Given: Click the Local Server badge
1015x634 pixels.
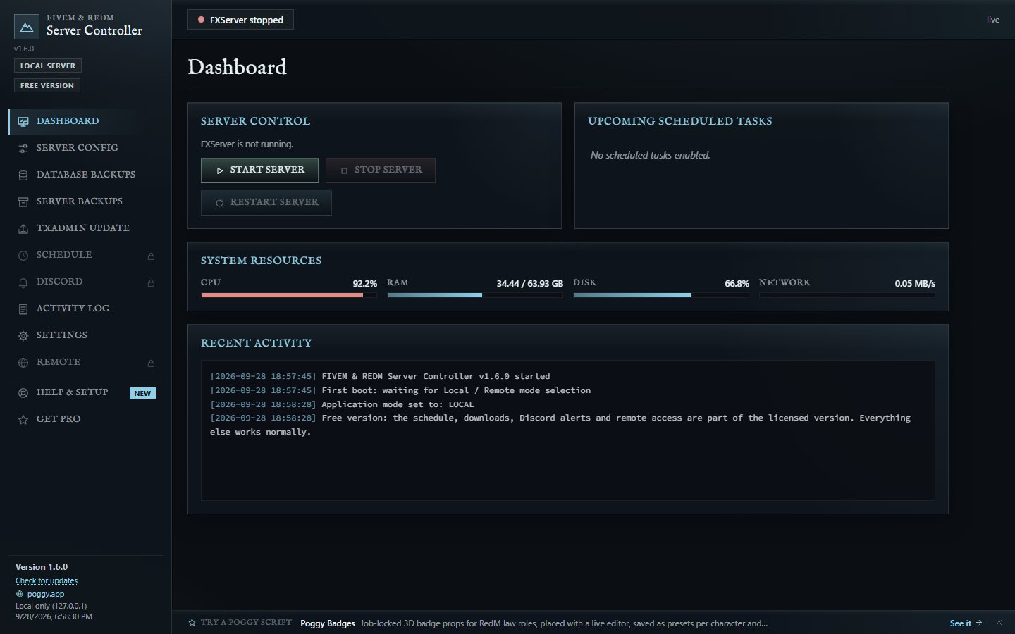Looking at the screenshot, I should [48, 66].
